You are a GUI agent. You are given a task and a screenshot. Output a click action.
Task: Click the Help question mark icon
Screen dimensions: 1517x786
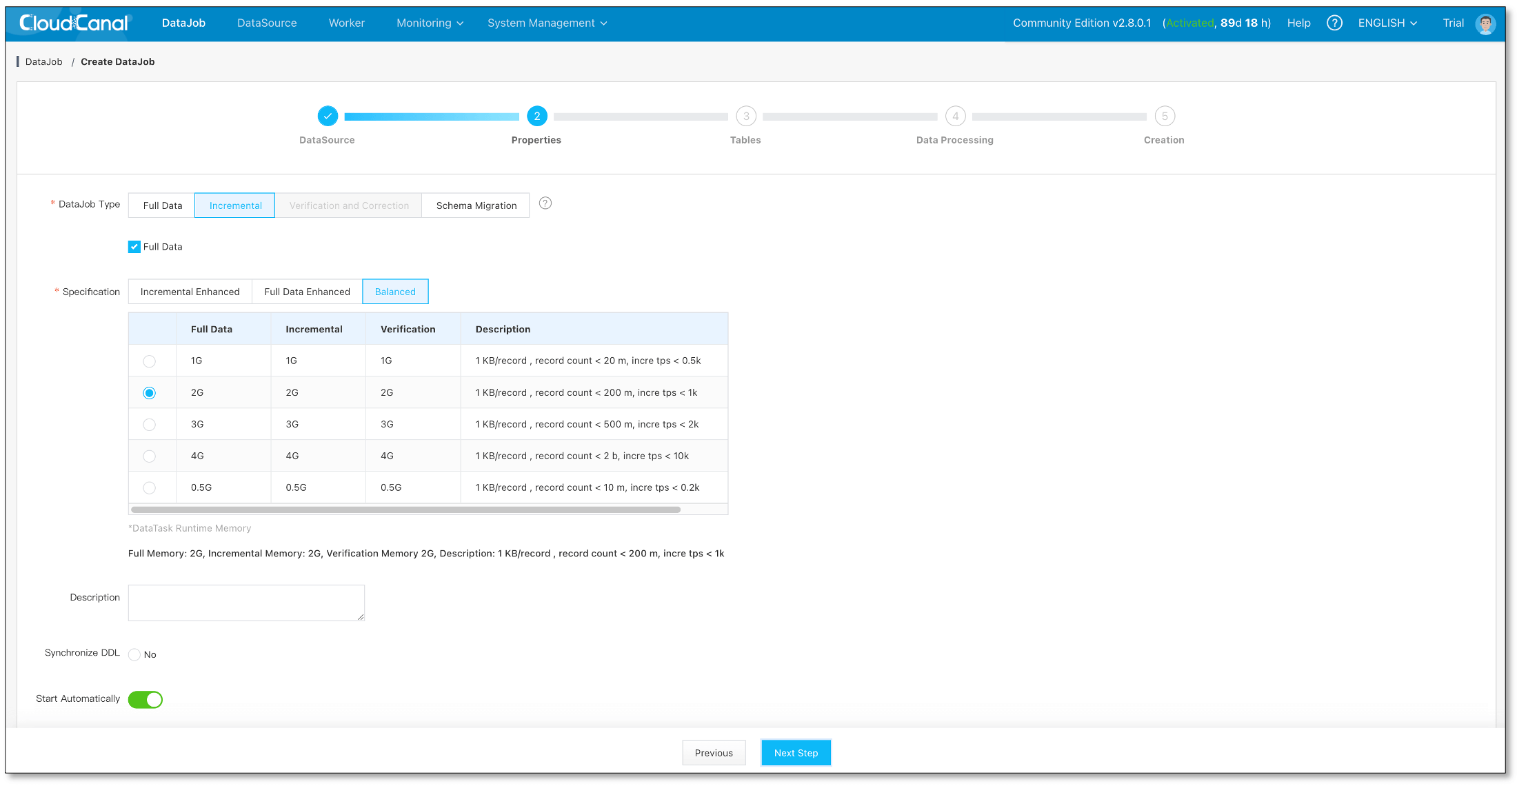[x=1334, y=23]
